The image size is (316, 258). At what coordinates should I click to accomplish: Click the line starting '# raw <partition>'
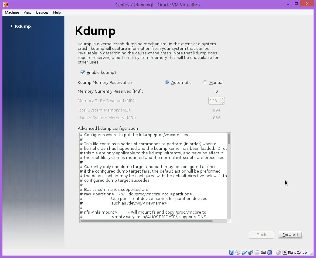(137, 194)
